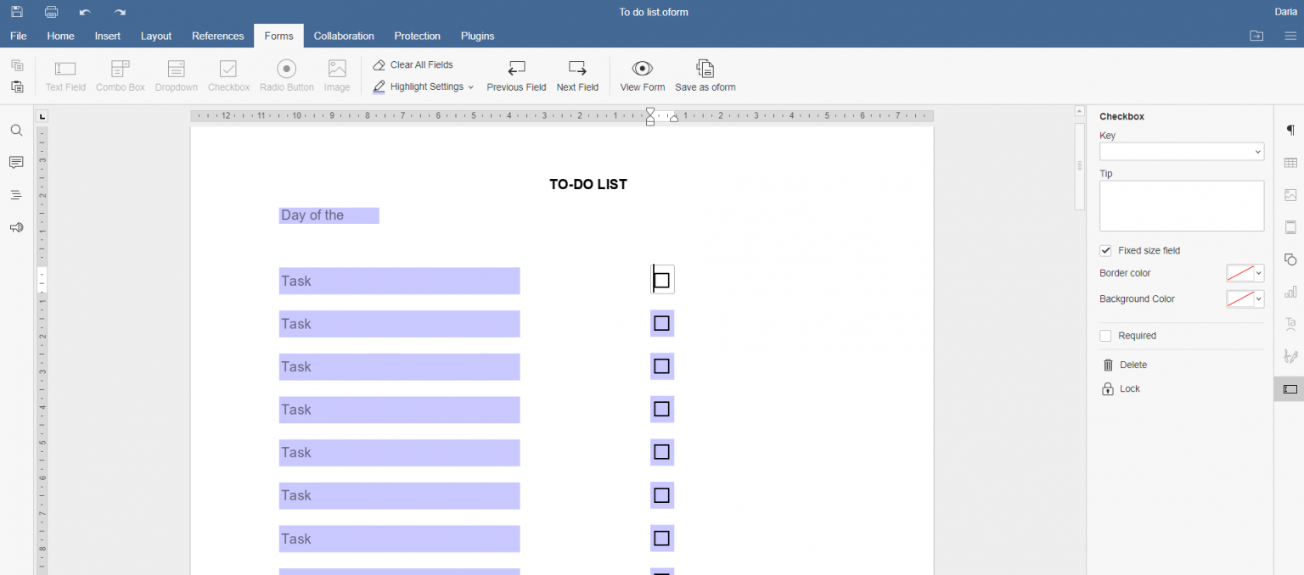
Task: Open shape settings panel
Action: [x=1290, y=259]
